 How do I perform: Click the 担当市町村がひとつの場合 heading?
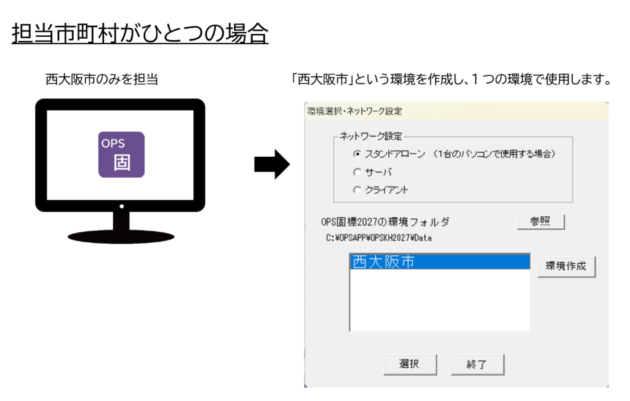(x=140, y=33)
